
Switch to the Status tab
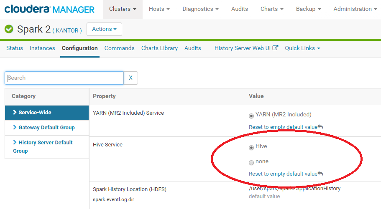pos(15,48)
